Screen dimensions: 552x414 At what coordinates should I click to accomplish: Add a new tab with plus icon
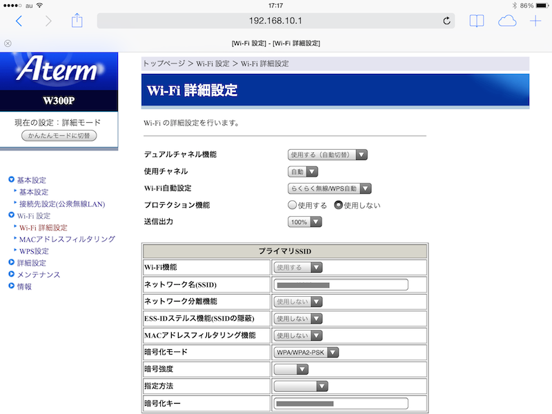(535, 21)
